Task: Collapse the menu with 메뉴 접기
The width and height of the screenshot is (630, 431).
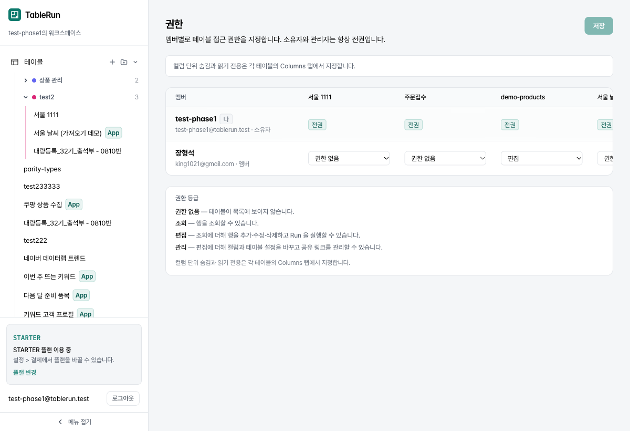Action: 74,422
